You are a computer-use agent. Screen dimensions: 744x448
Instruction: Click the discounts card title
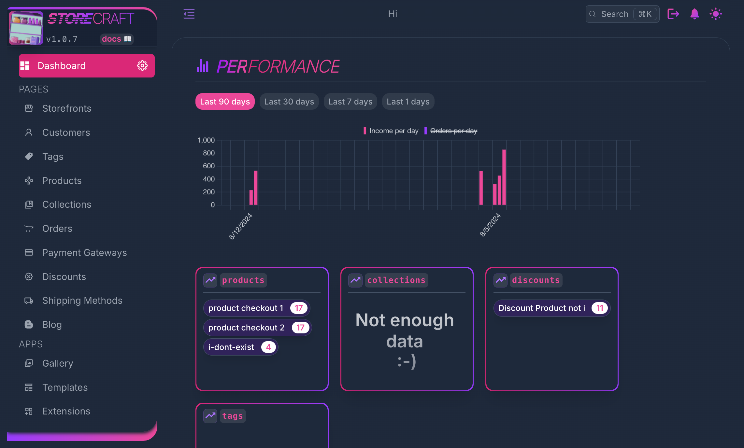[536, 280]
